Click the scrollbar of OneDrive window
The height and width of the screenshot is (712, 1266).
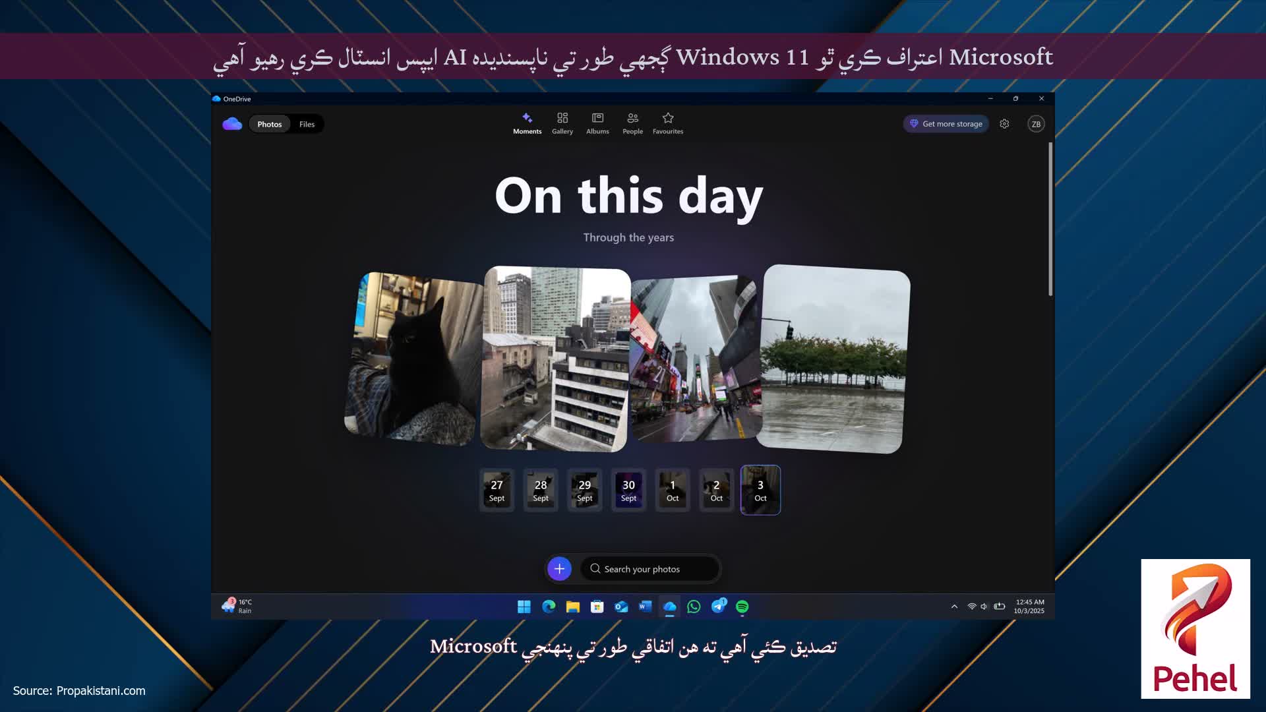point(1050,220)
